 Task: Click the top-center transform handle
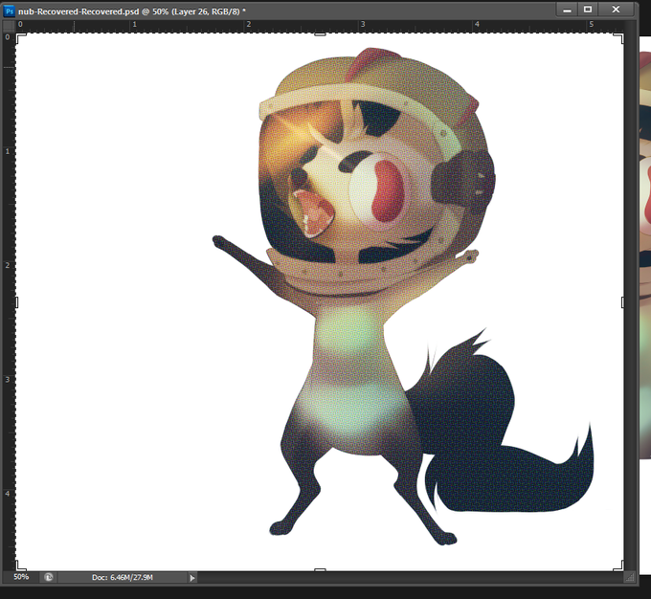pyautogui.click(x=320, y=34)
